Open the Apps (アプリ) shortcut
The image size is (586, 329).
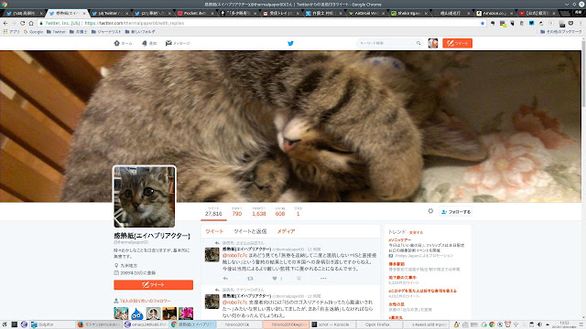[11, 32]
